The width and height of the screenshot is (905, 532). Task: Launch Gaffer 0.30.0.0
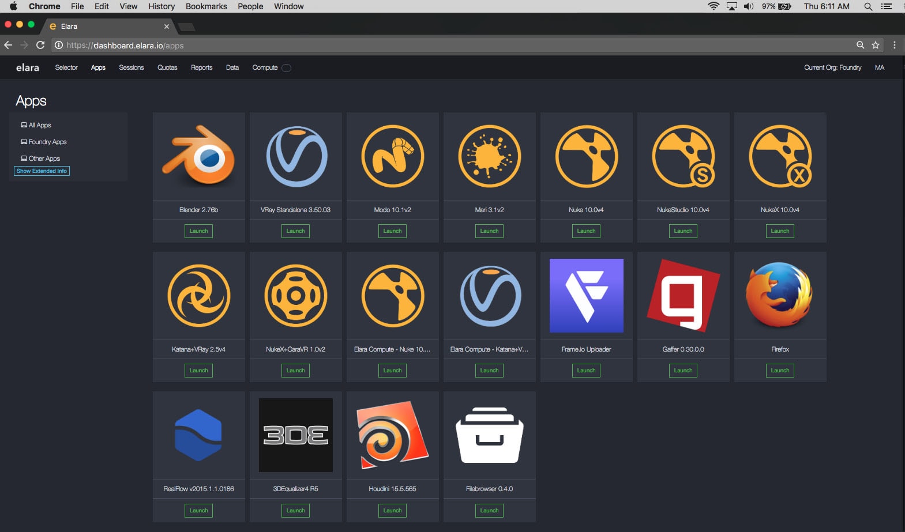point(684,371)
